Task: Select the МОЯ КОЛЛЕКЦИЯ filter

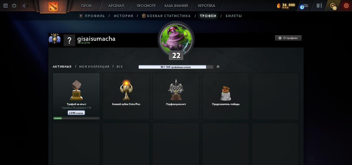Action: pyautogui.click(x=94, y=67)
